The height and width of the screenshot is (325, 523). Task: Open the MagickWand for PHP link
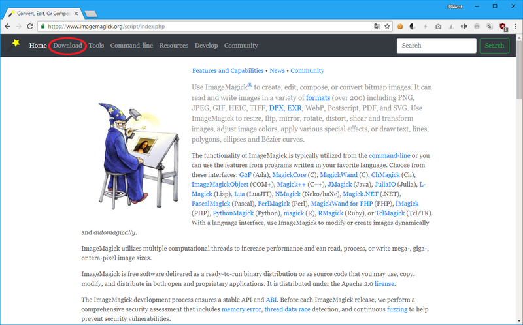341,204
